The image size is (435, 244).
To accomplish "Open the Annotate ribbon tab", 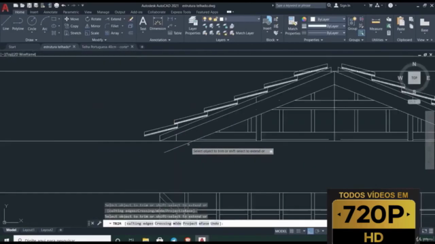I will coord(50,12).
